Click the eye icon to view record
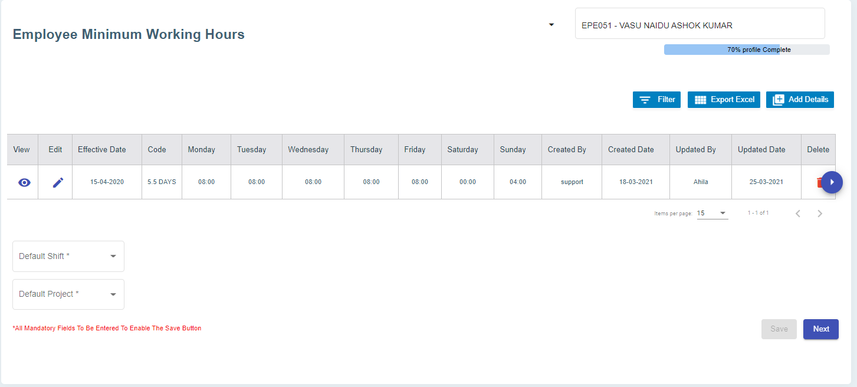This screenshot has height=387, width=857. pos(24,182)
